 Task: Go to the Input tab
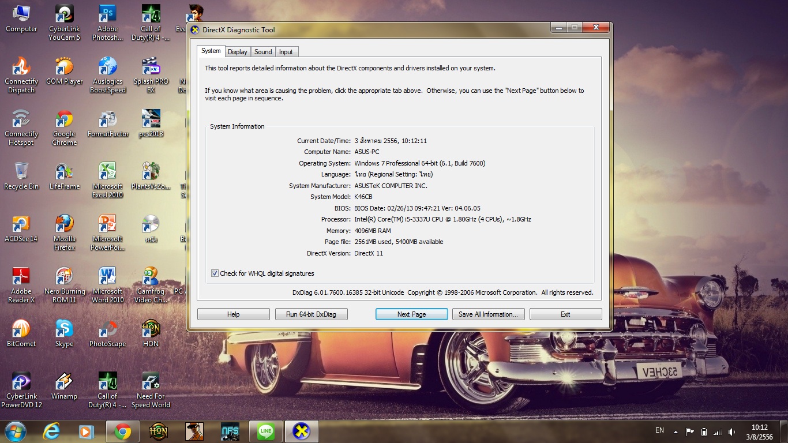coord(286,52)
